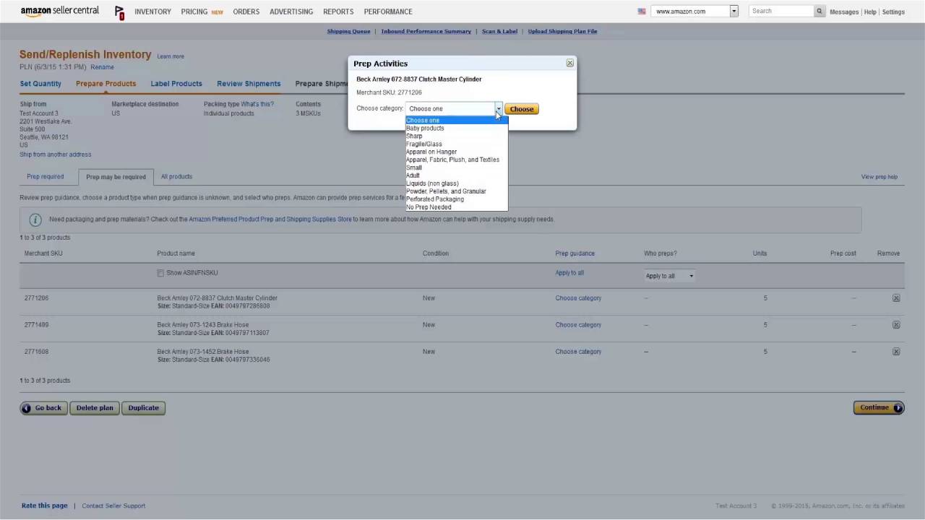The width and height of the screenshot is (925, 520).
Task: Open the ADVERTISING menu
Action: pyautogui.click(x=291, y=12)
